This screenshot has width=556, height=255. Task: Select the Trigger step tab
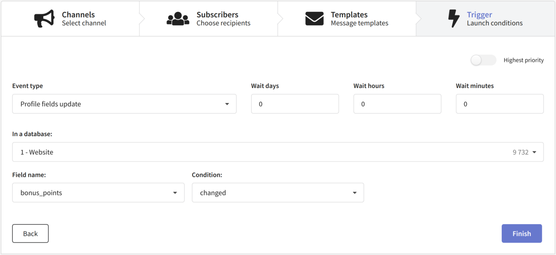485,19
